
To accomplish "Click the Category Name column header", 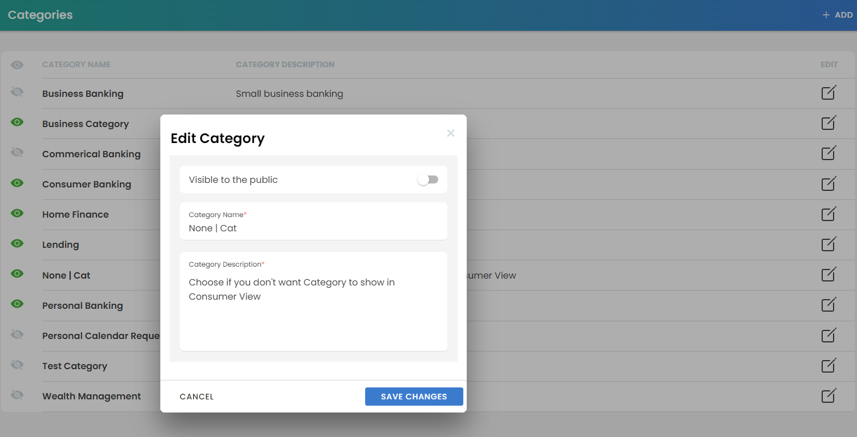I will 76,64.
